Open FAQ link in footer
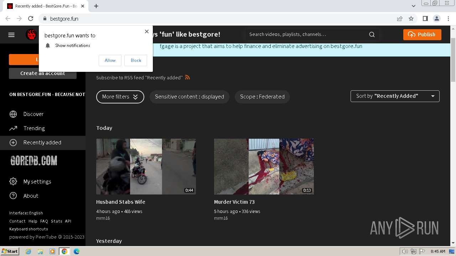The image size is (456, 256). [x=44, y=221]
